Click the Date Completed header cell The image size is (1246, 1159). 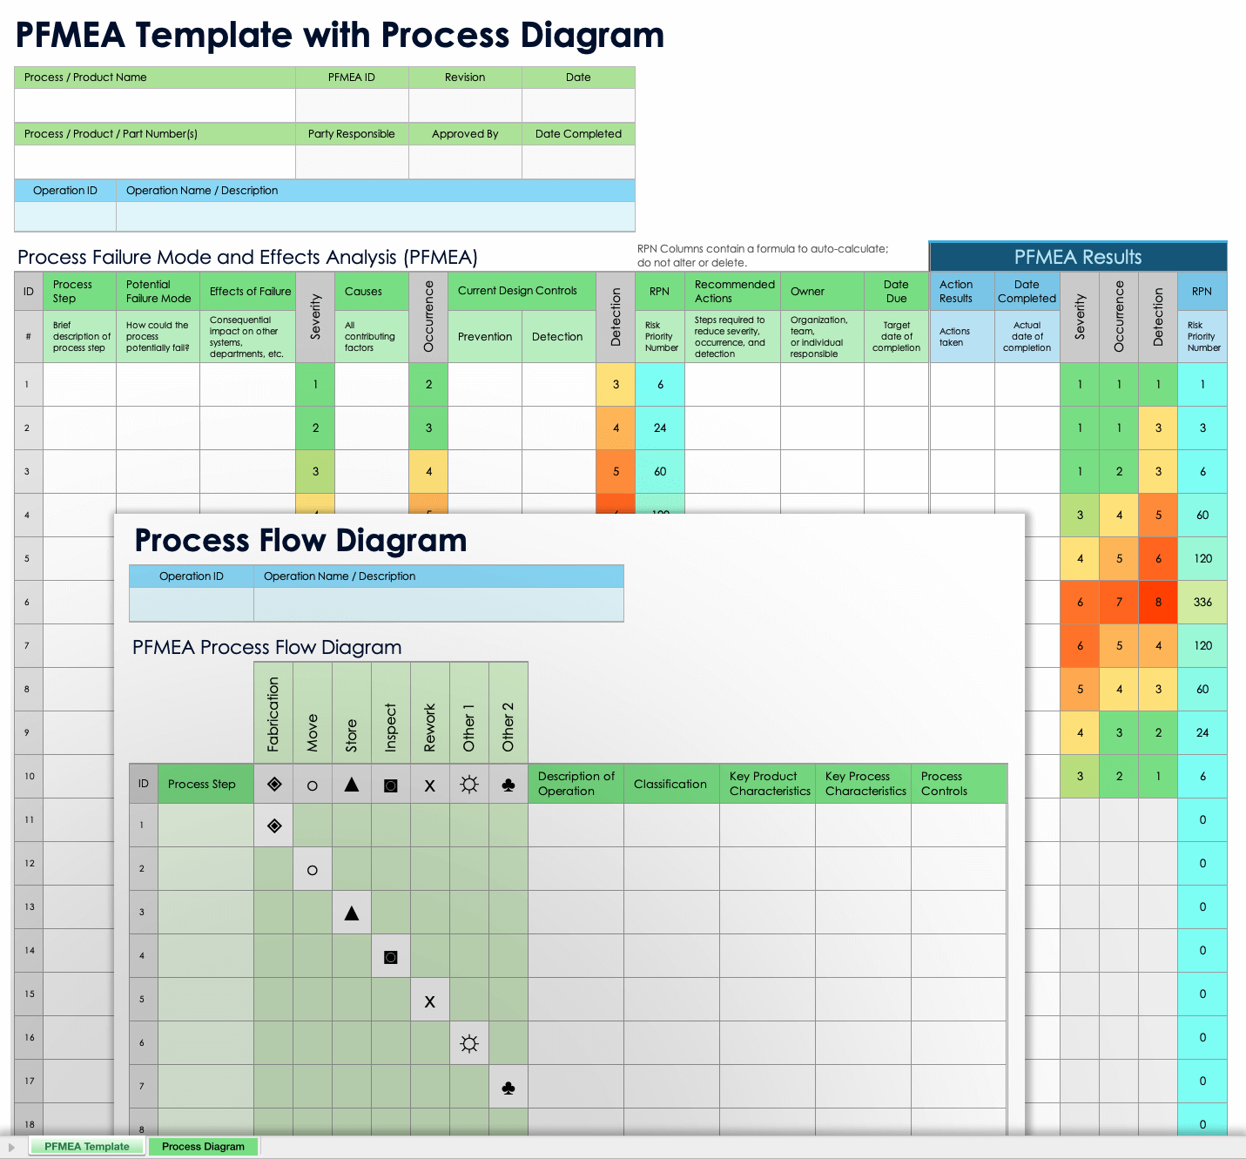578,134
